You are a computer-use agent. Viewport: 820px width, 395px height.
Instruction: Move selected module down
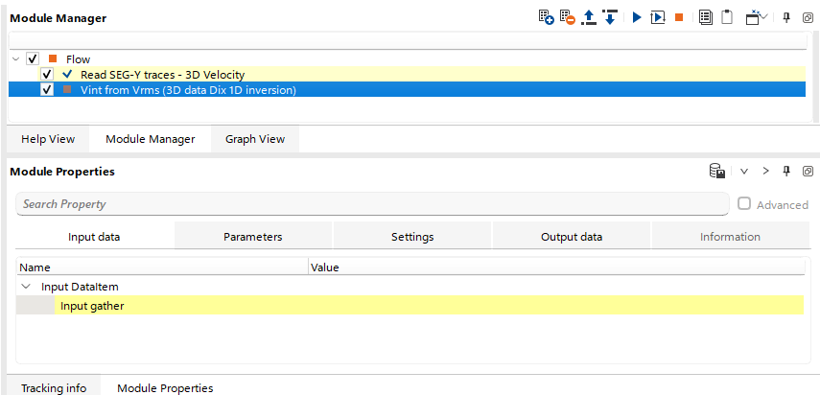tap(609, 17)
